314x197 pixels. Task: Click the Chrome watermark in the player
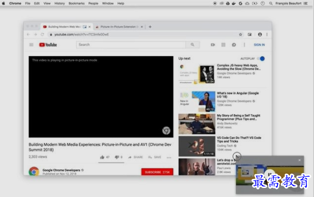tap(166, 130)
